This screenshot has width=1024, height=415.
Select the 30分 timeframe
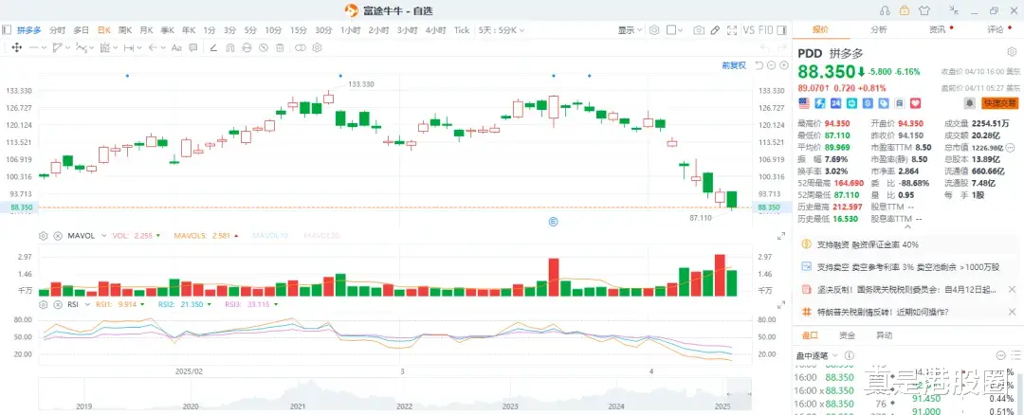(323, 30)
